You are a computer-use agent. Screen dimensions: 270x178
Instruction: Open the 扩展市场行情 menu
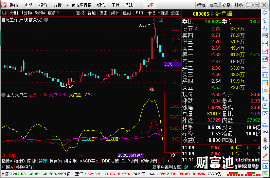click(79, 5)
